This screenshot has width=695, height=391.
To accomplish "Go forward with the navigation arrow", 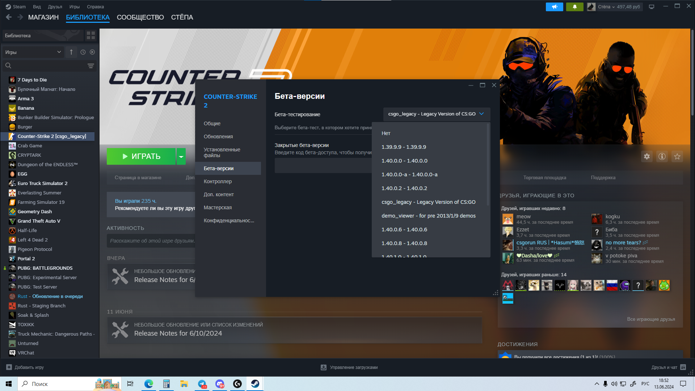I will (x=20, y=17).
